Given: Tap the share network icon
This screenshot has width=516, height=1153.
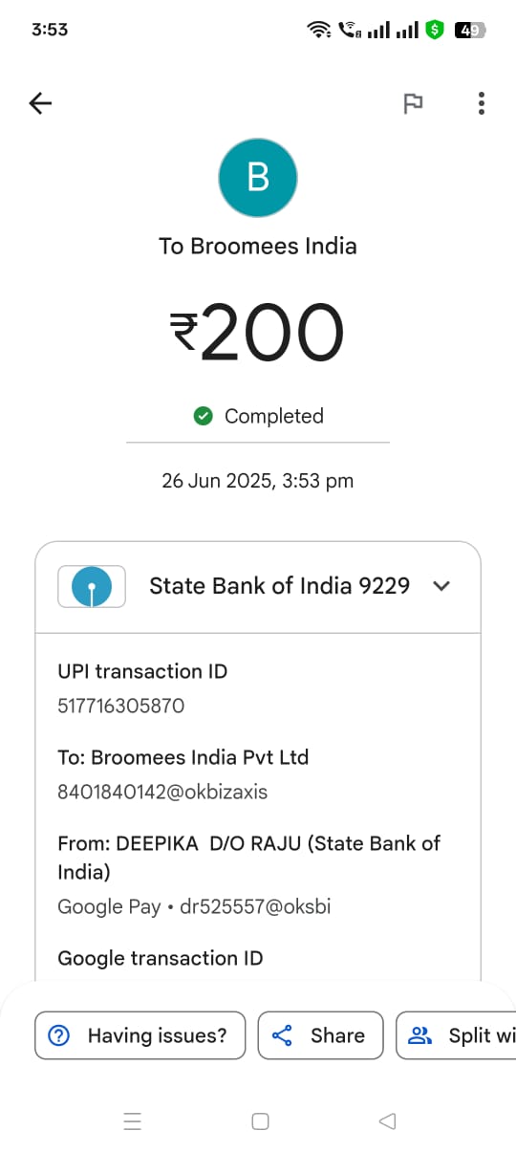Looking at the screenshot, I should (282, 1035).
